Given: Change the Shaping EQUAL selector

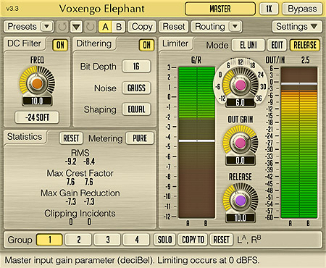Looking at the screenshot, I should pos(136,109).
